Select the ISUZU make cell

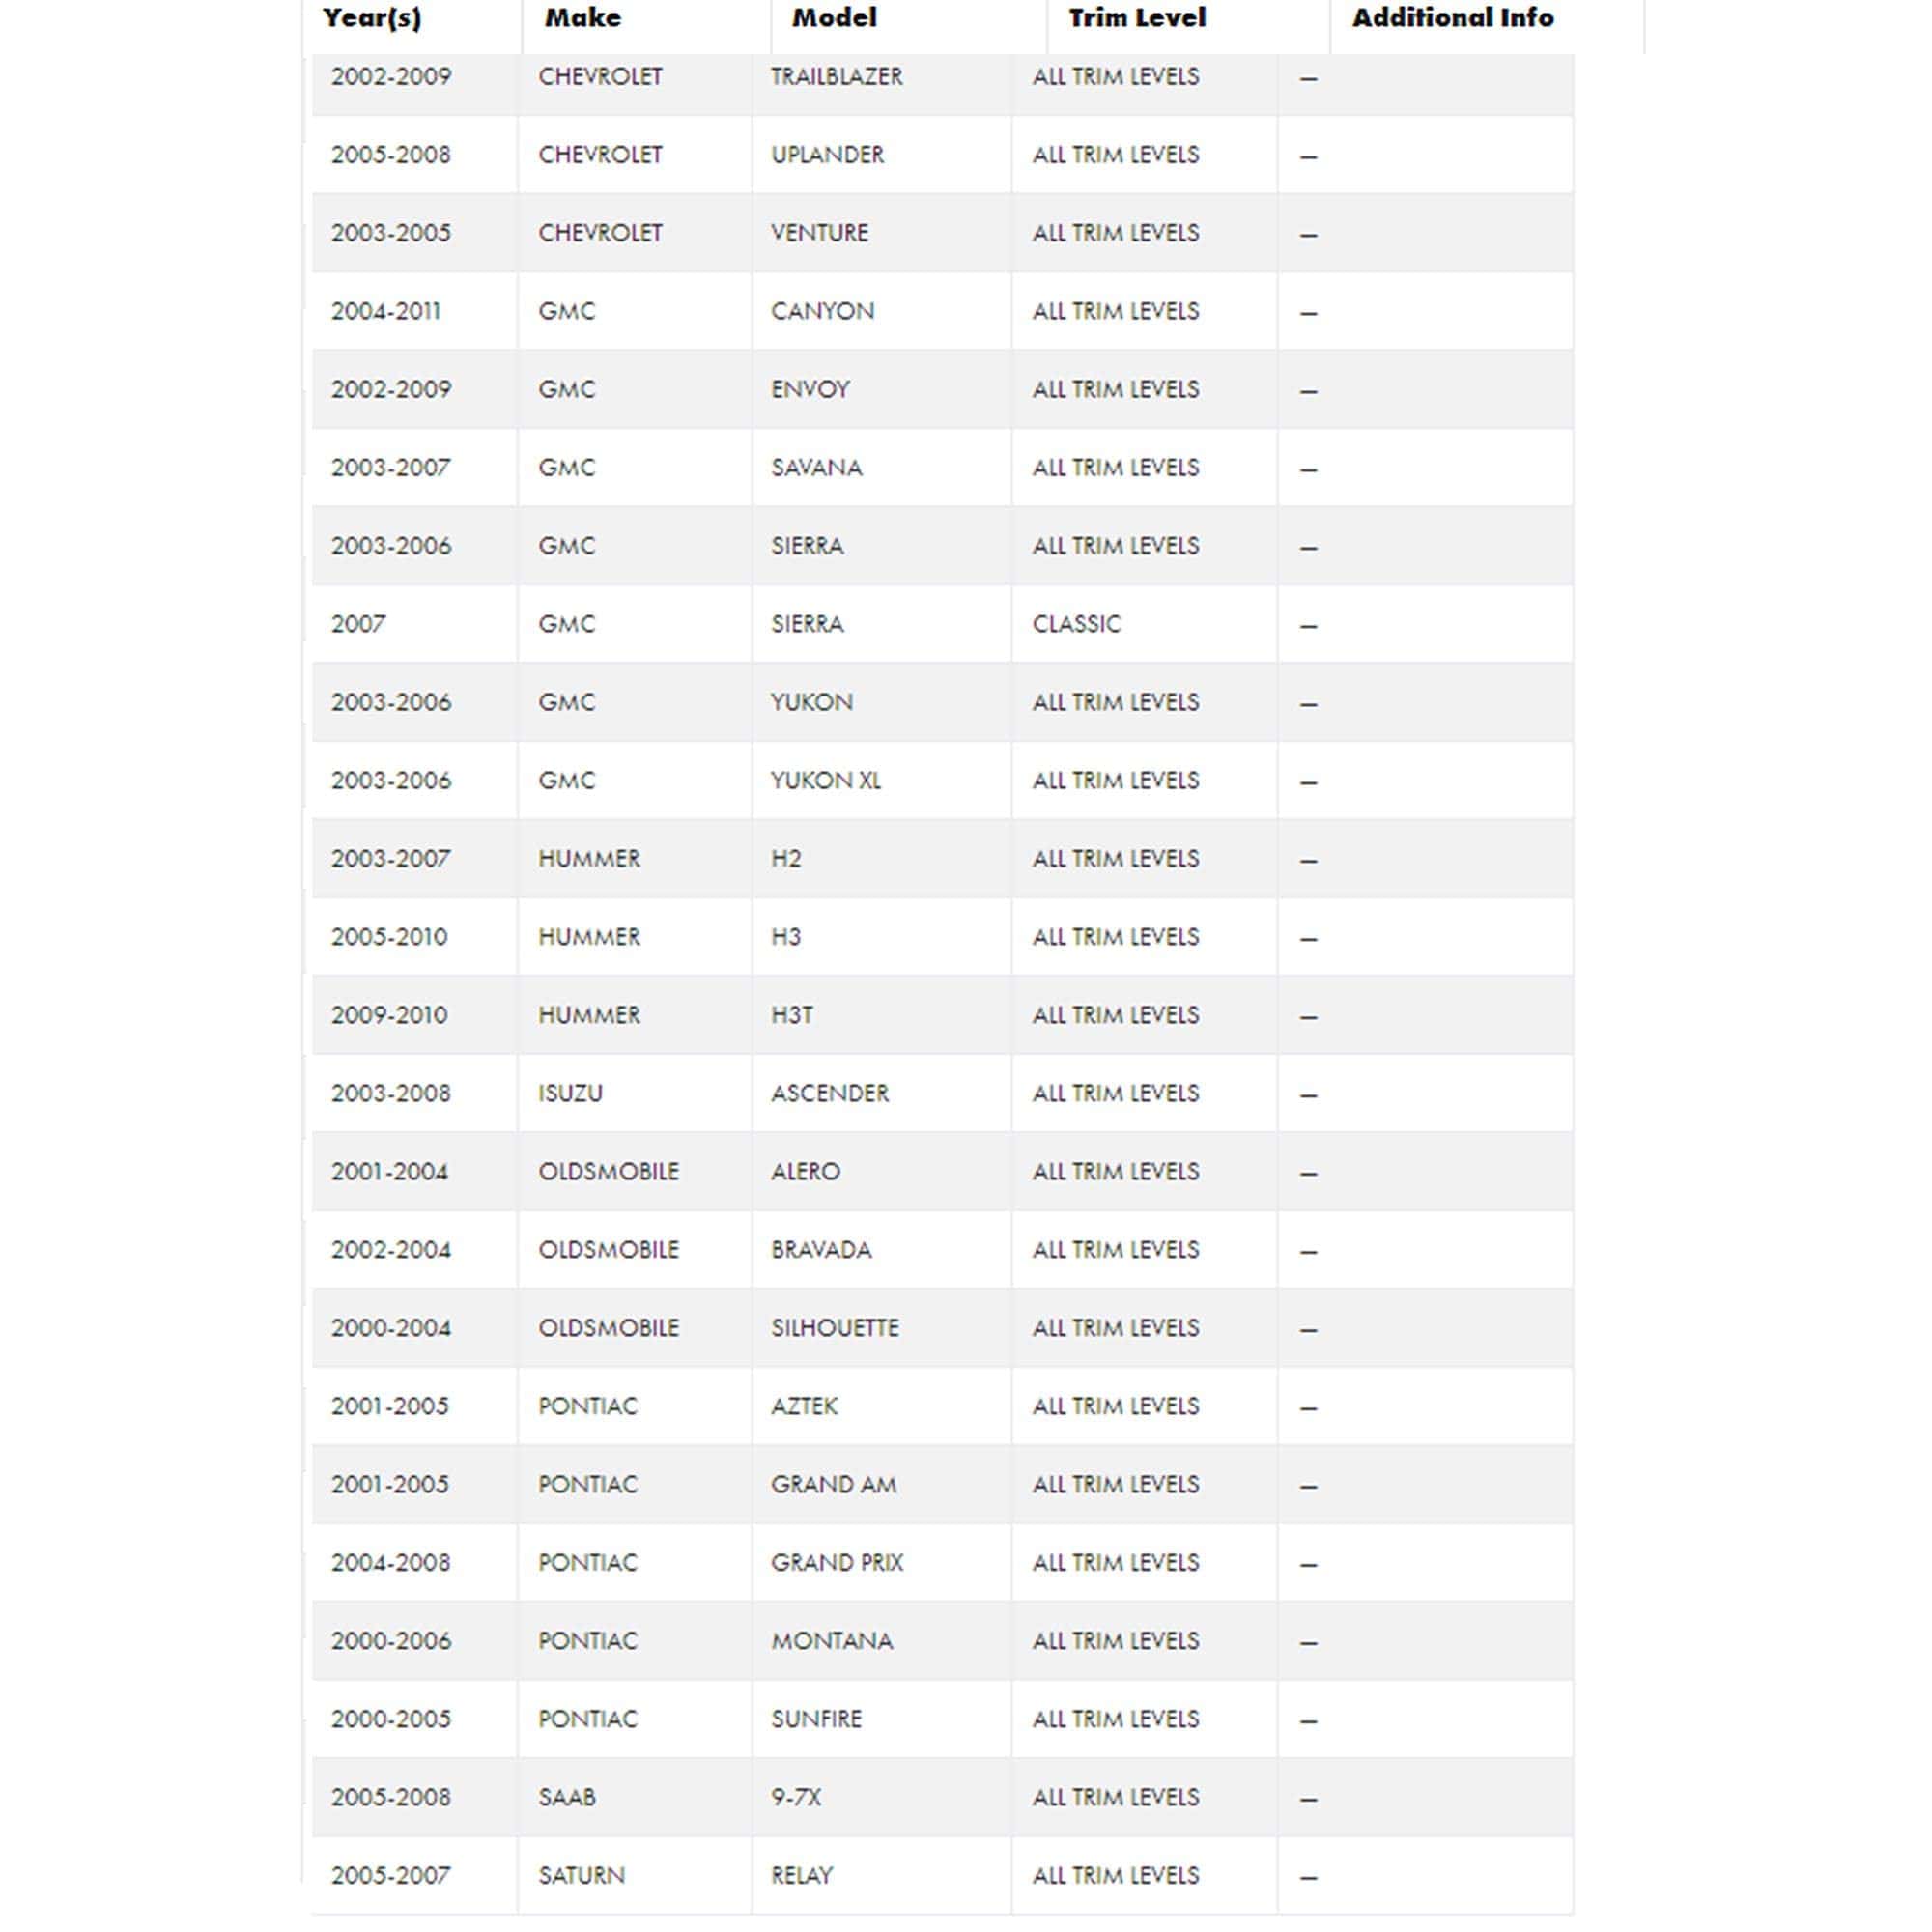coord(570,1093)
